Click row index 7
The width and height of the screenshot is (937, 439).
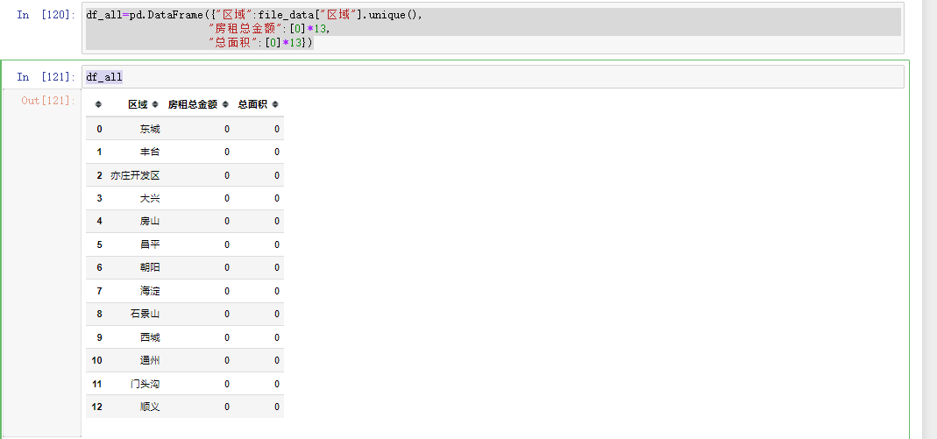click(99, 291)
